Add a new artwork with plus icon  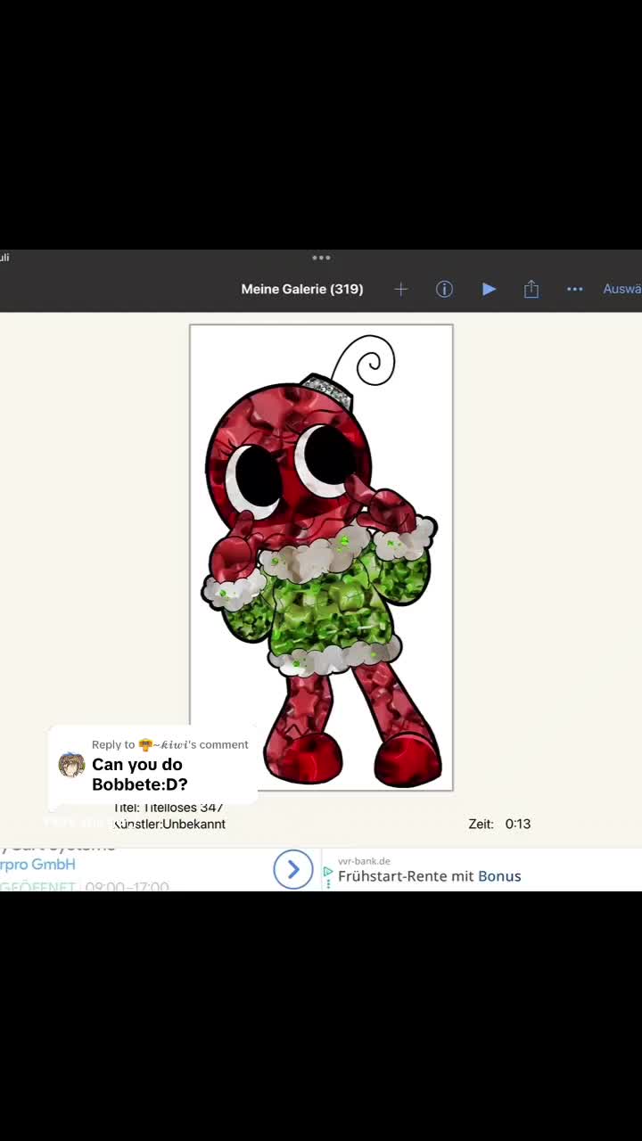click(400, 289)
